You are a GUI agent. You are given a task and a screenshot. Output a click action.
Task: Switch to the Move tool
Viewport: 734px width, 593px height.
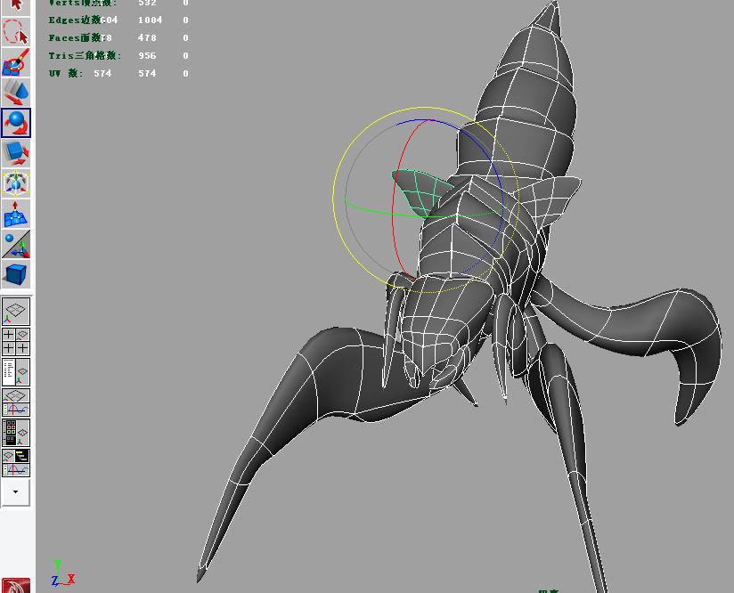pos(16,93)
